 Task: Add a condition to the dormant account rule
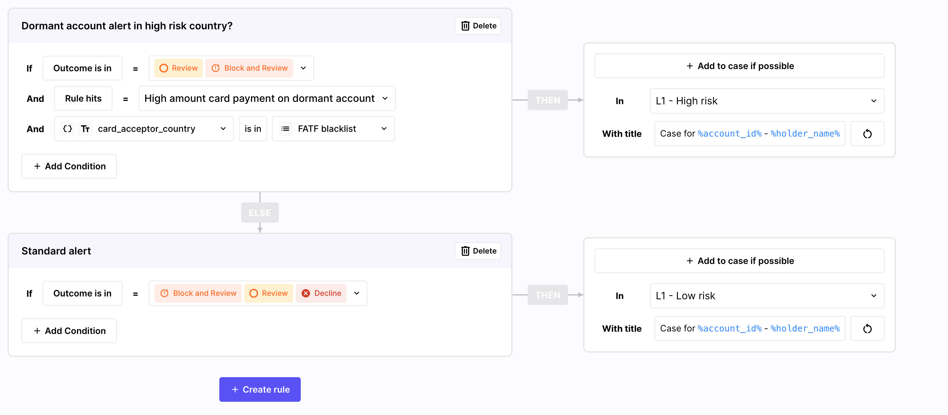pyautogui.click(x=69, y=166)
